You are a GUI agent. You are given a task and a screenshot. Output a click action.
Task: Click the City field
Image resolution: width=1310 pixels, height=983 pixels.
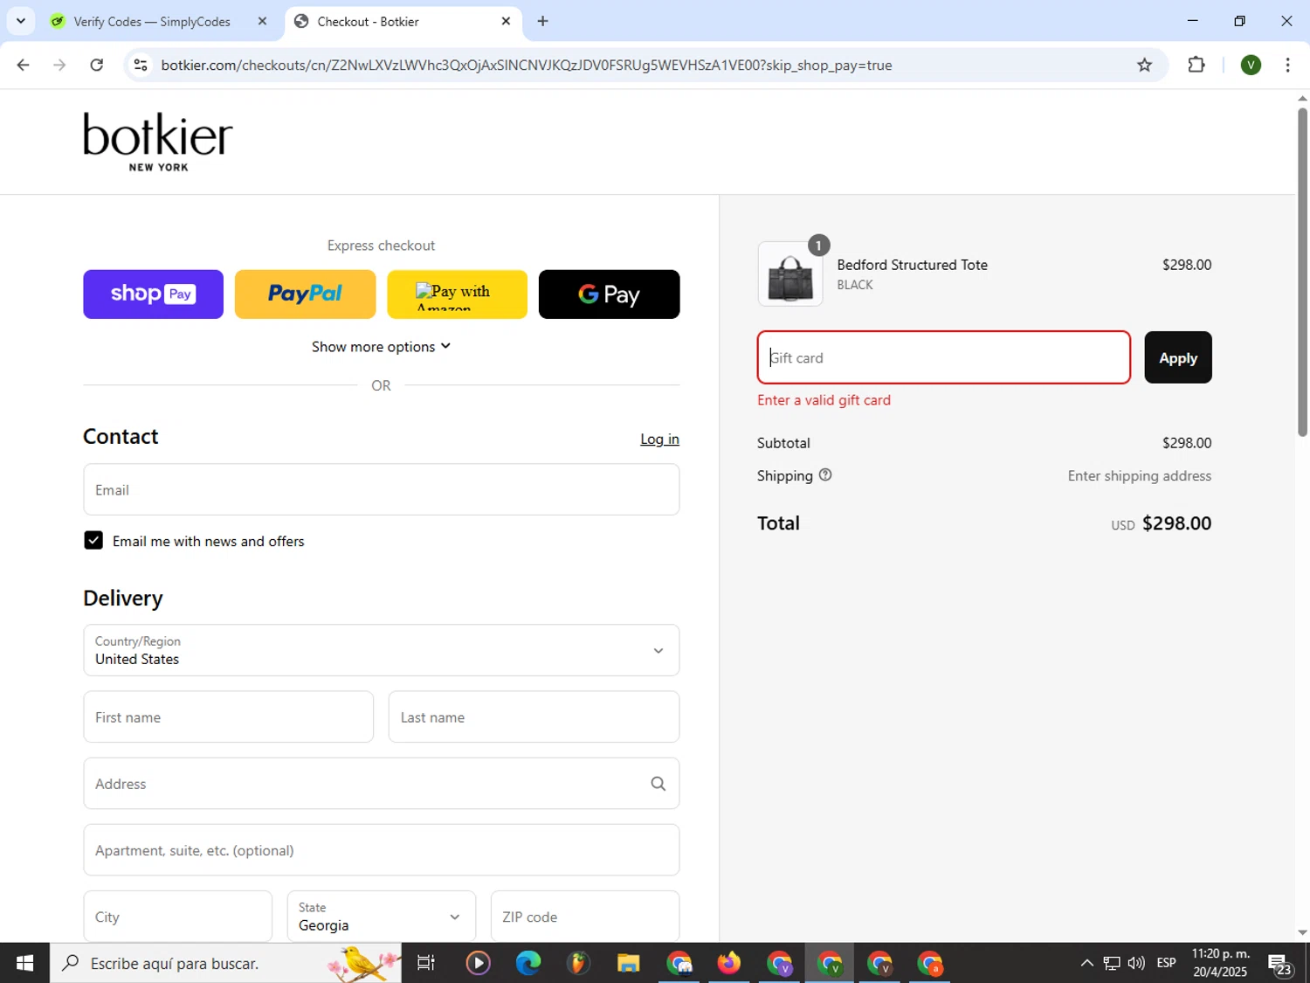coord(177,916)
